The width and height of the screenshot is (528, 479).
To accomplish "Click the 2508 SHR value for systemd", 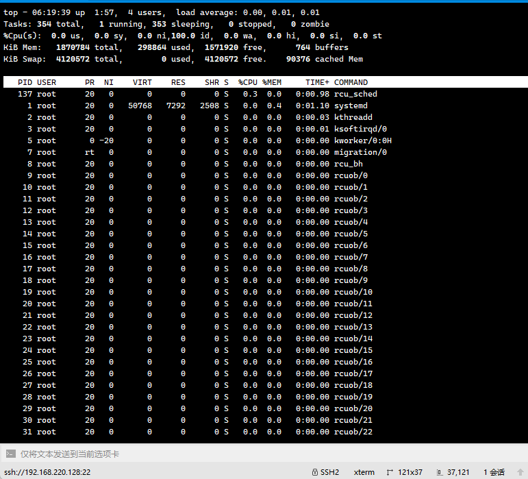I will coord(210,106).
